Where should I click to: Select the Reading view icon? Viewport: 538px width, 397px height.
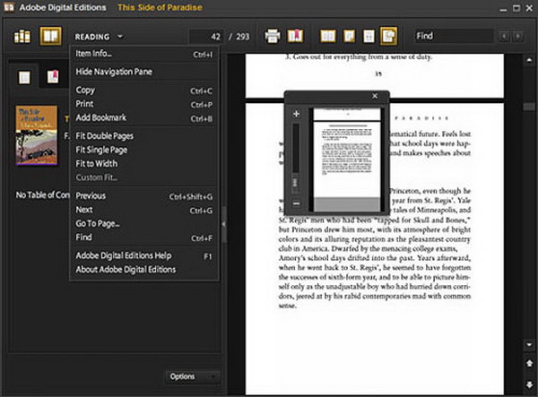(51, 36)
